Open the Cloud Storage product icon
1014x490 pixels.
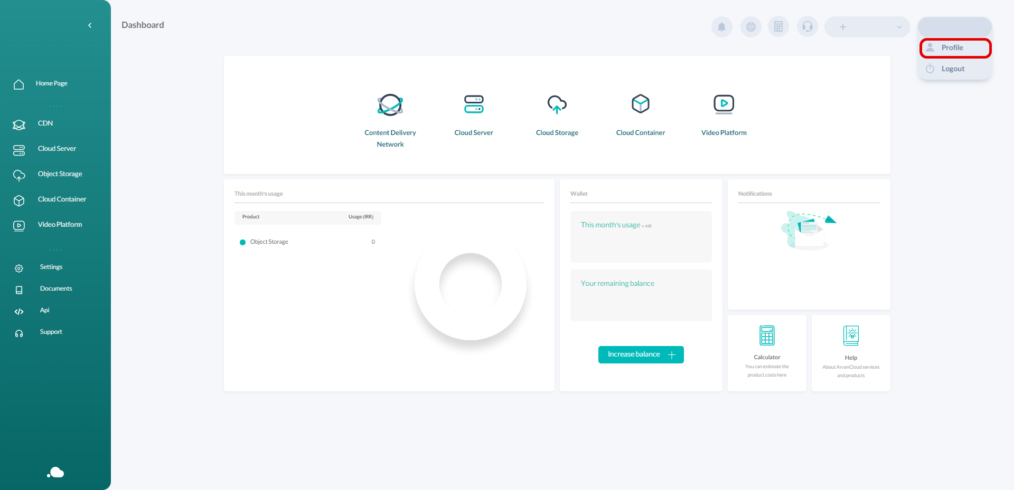coord(557,104)
